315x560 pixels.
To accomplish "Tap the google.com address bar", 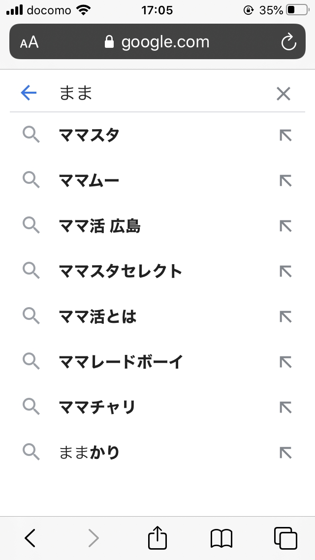I will click(157, 42).
